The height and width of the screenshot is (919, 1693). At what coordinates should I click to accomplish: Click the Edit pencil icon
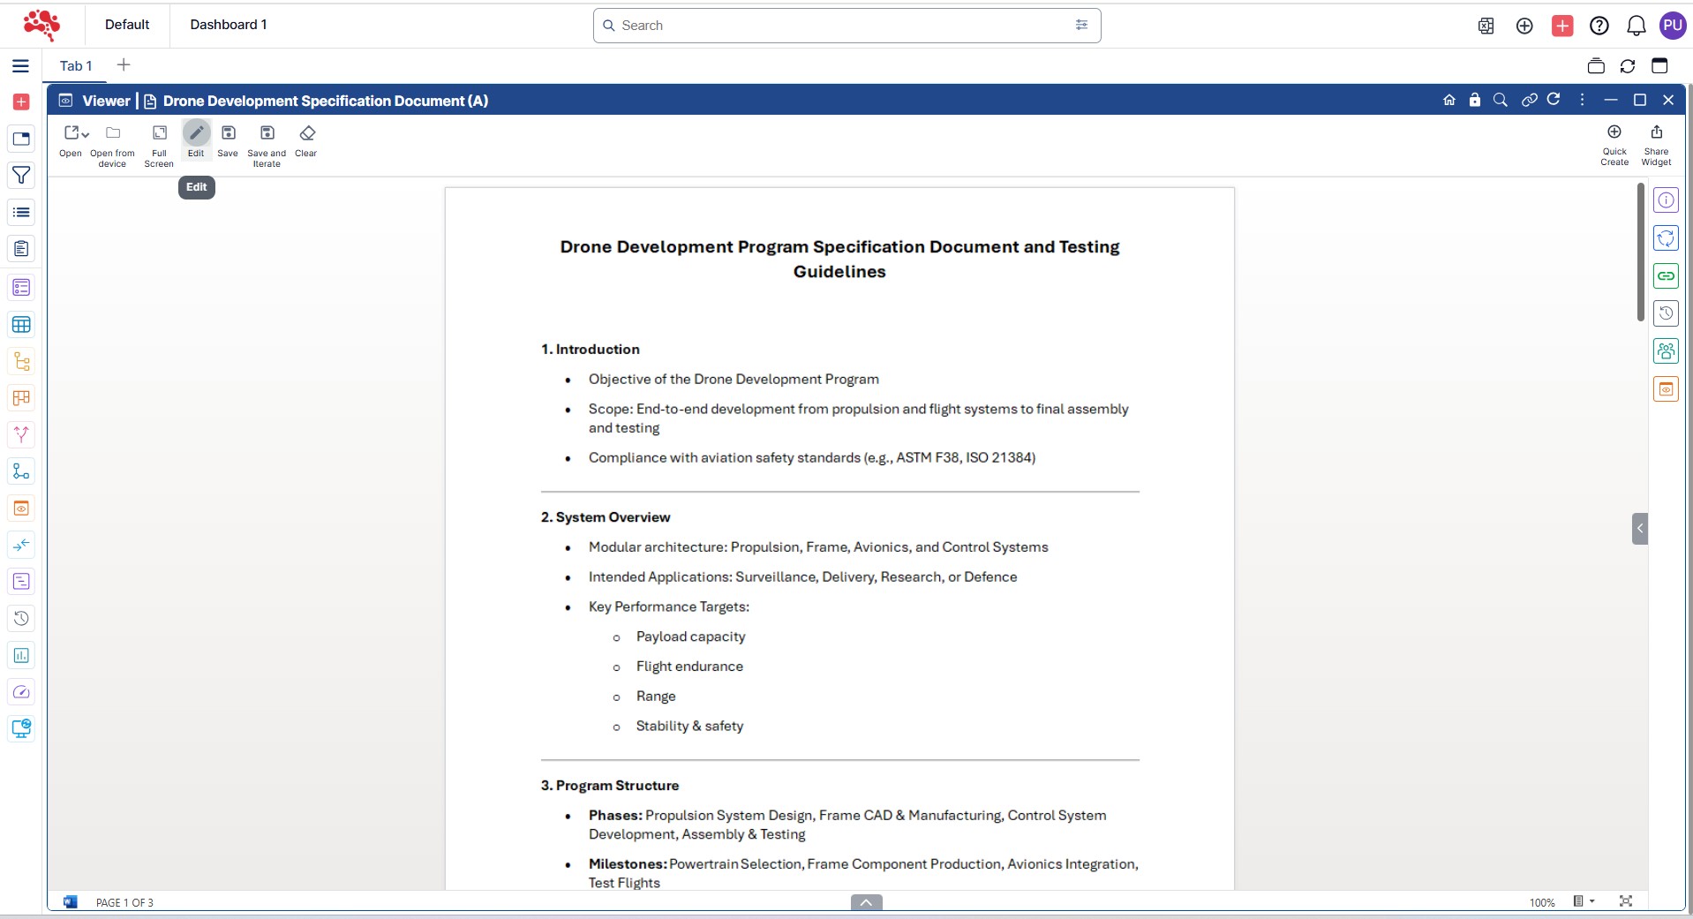[x=196, y=133]
